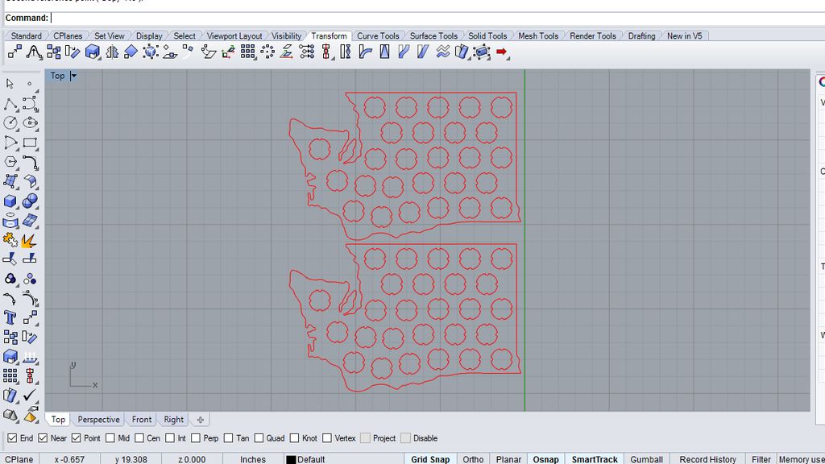Open the Default layer dropdown in status bar
825x464 pixels.
tap(344, 459)
